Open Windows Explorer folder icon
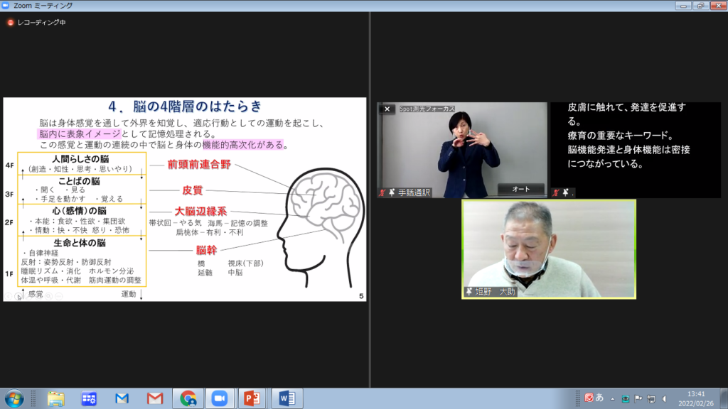This screenshot has width=728, height=409. [x=56, y=398]
